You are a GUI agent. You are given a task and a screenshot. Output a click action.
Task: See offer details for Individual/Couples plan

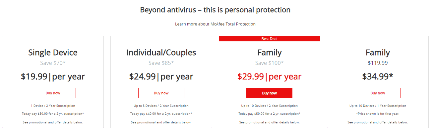(x=161, y=122)
